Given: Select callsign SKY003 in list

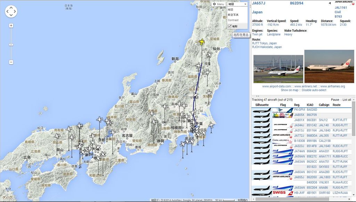Looking at the screenshot, I should tap(324, 167).
